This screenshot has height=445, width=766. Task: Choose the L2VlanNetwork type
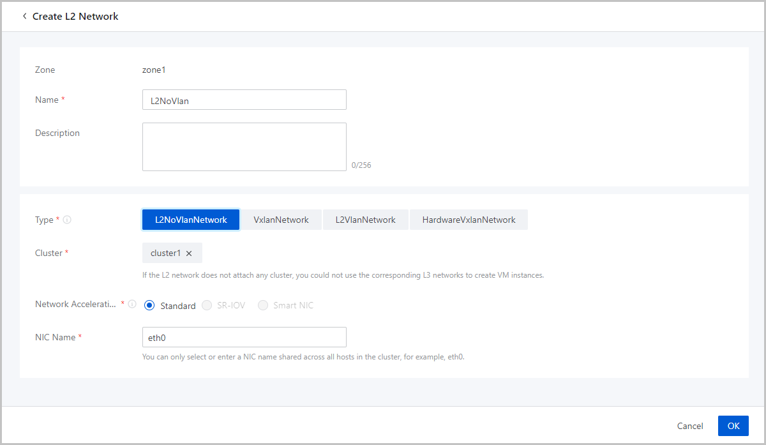366,220
